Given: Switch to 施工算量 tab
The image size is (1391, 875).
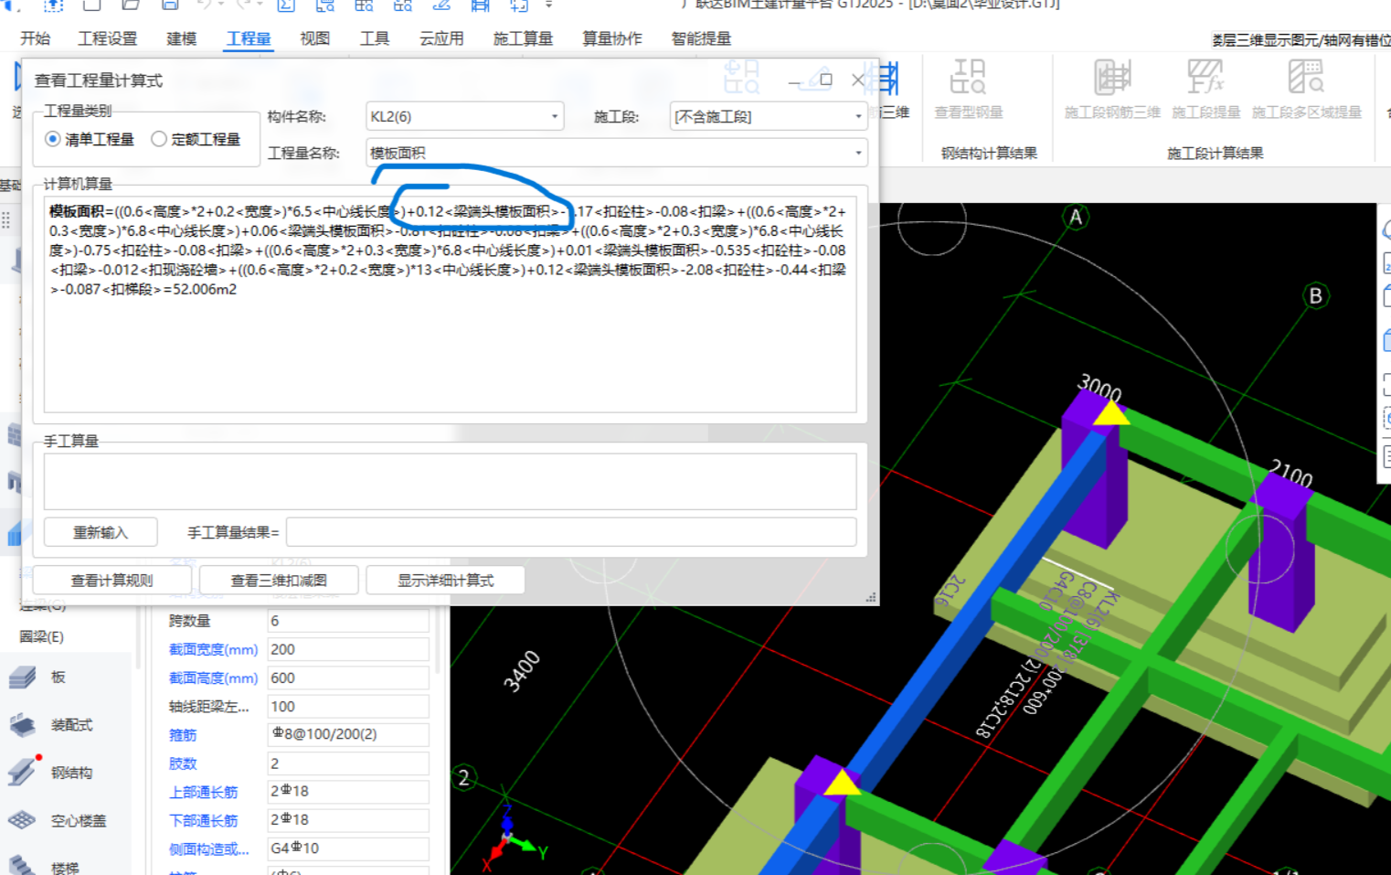Looking at the screenshot, I should 523,38.
